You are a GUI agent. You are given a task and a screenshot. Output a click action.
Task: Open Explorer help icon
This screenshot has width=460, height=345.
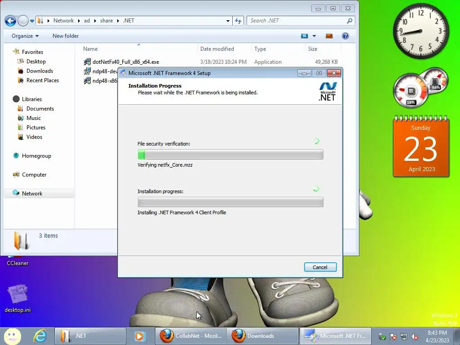tap(345, 36)
